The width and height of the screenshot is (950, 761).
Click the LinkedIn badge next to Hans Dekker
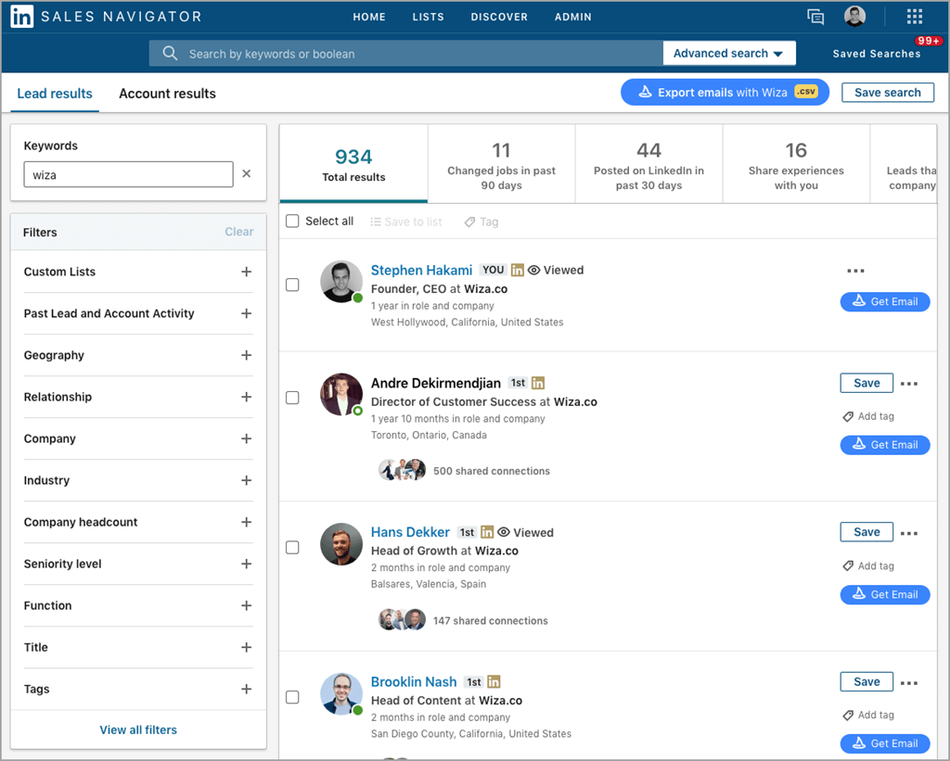pyautogui.click(x=487, y=532)
